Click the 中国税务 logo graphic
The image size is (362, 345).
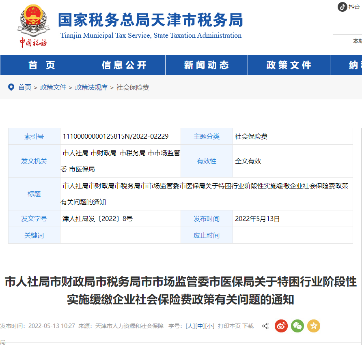[33, 43]
